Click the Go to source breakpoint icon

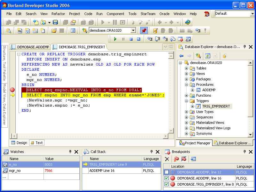(193, 159)
